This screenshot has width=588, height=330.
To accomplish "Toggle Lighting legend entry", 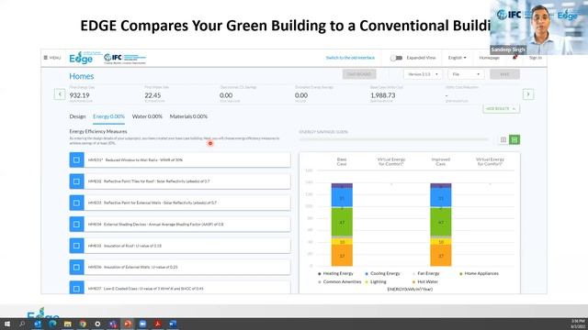I will coord(376,281).
